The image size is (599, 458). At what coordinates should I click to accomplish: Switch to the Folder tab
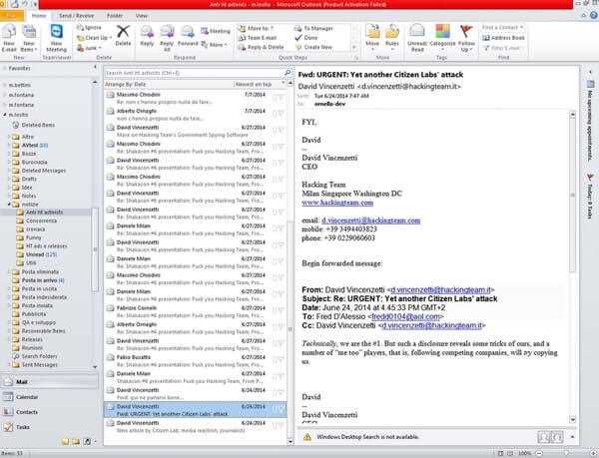click(115, 16)
